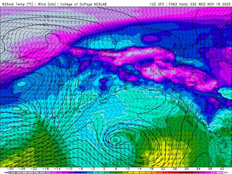
Task: Select the 30 colorbar scale label
Action: point(186,169)
